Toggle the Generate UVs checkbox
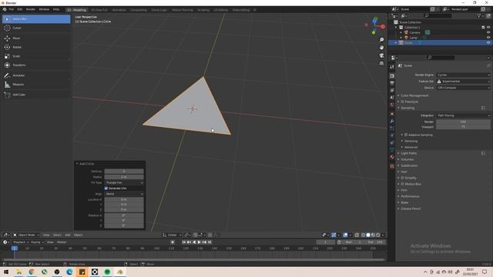 pos(106,189)
